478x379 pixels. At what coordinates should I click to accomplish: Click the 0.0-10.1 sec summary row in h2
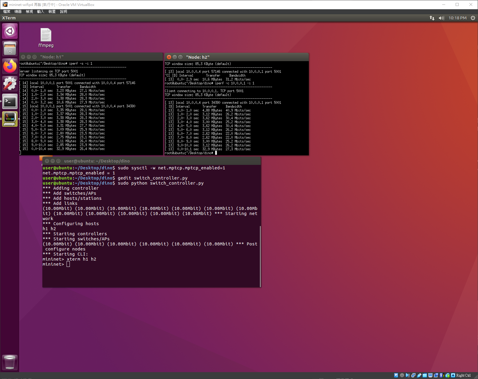[208, 149]
